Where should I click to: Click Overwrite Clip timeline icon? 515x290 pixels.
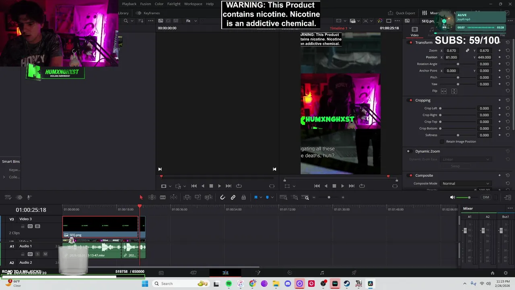[198, 197]
